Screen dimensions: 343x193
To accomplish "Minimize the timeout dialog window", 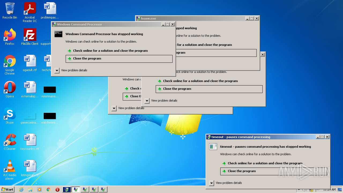I will 318,137.
